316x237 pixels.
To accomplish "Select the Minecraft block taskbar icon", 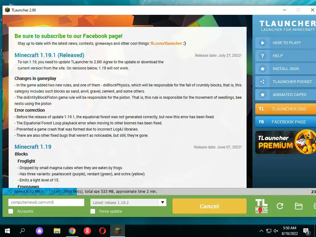I will [118, 231].
